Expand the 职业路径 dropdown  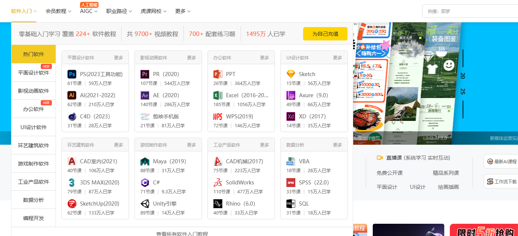tap(119, 11)
